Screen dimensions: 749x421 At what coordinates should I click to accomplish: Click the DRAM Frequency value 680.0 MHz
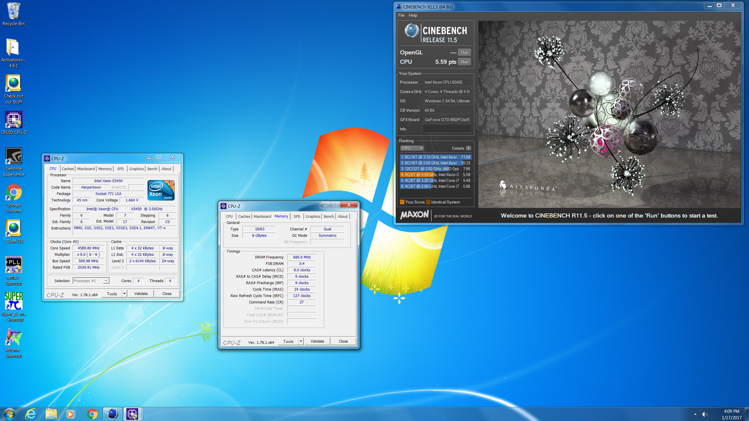click(302, 257)
